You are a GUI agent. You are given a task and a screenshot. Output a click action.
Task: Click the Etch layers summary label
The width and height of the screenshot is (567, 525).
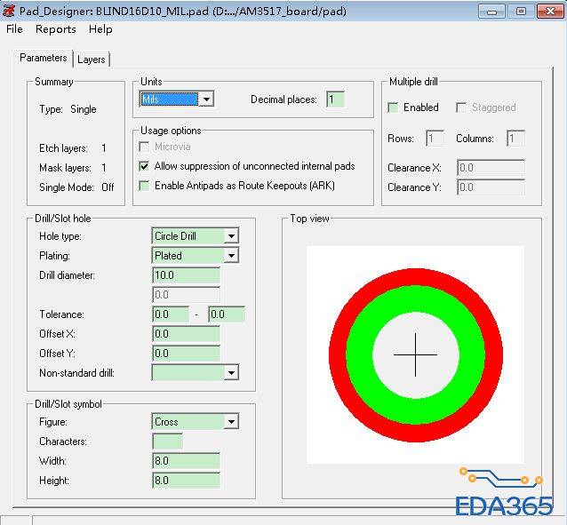click(x=63, y=148)
